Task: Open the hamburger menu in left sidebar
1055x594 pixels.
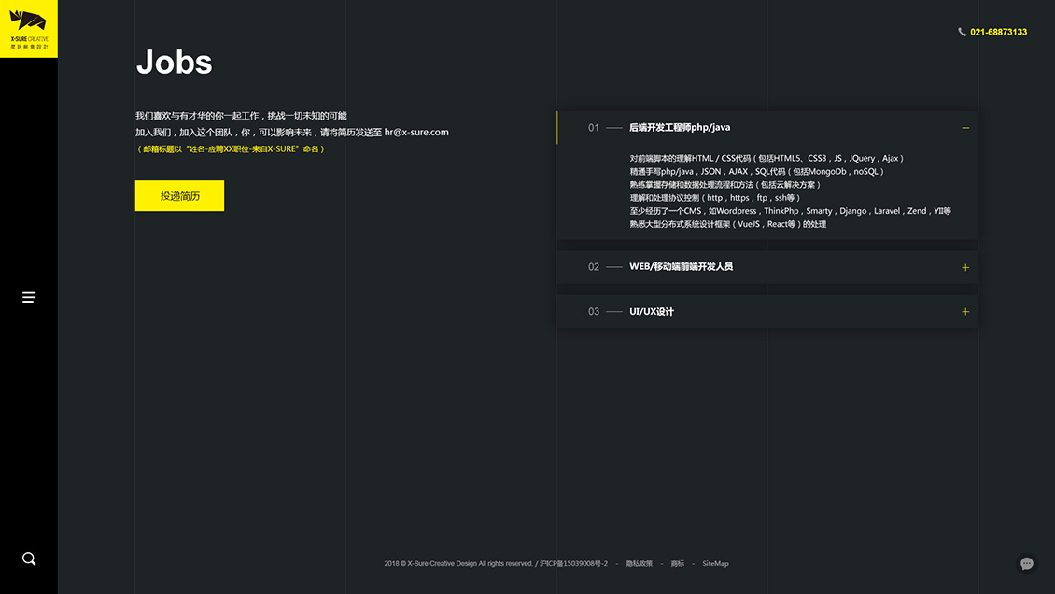Action: click(29, 297)
